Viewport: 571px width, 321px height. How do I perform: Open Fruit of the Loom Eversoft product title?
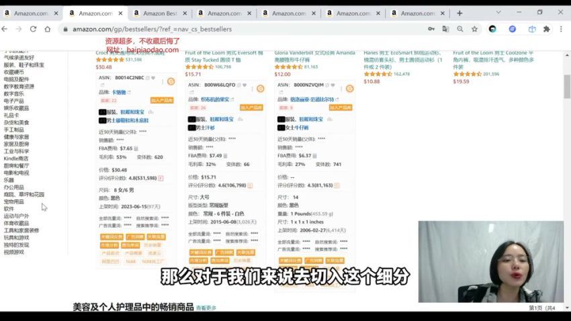coord(224,56)
